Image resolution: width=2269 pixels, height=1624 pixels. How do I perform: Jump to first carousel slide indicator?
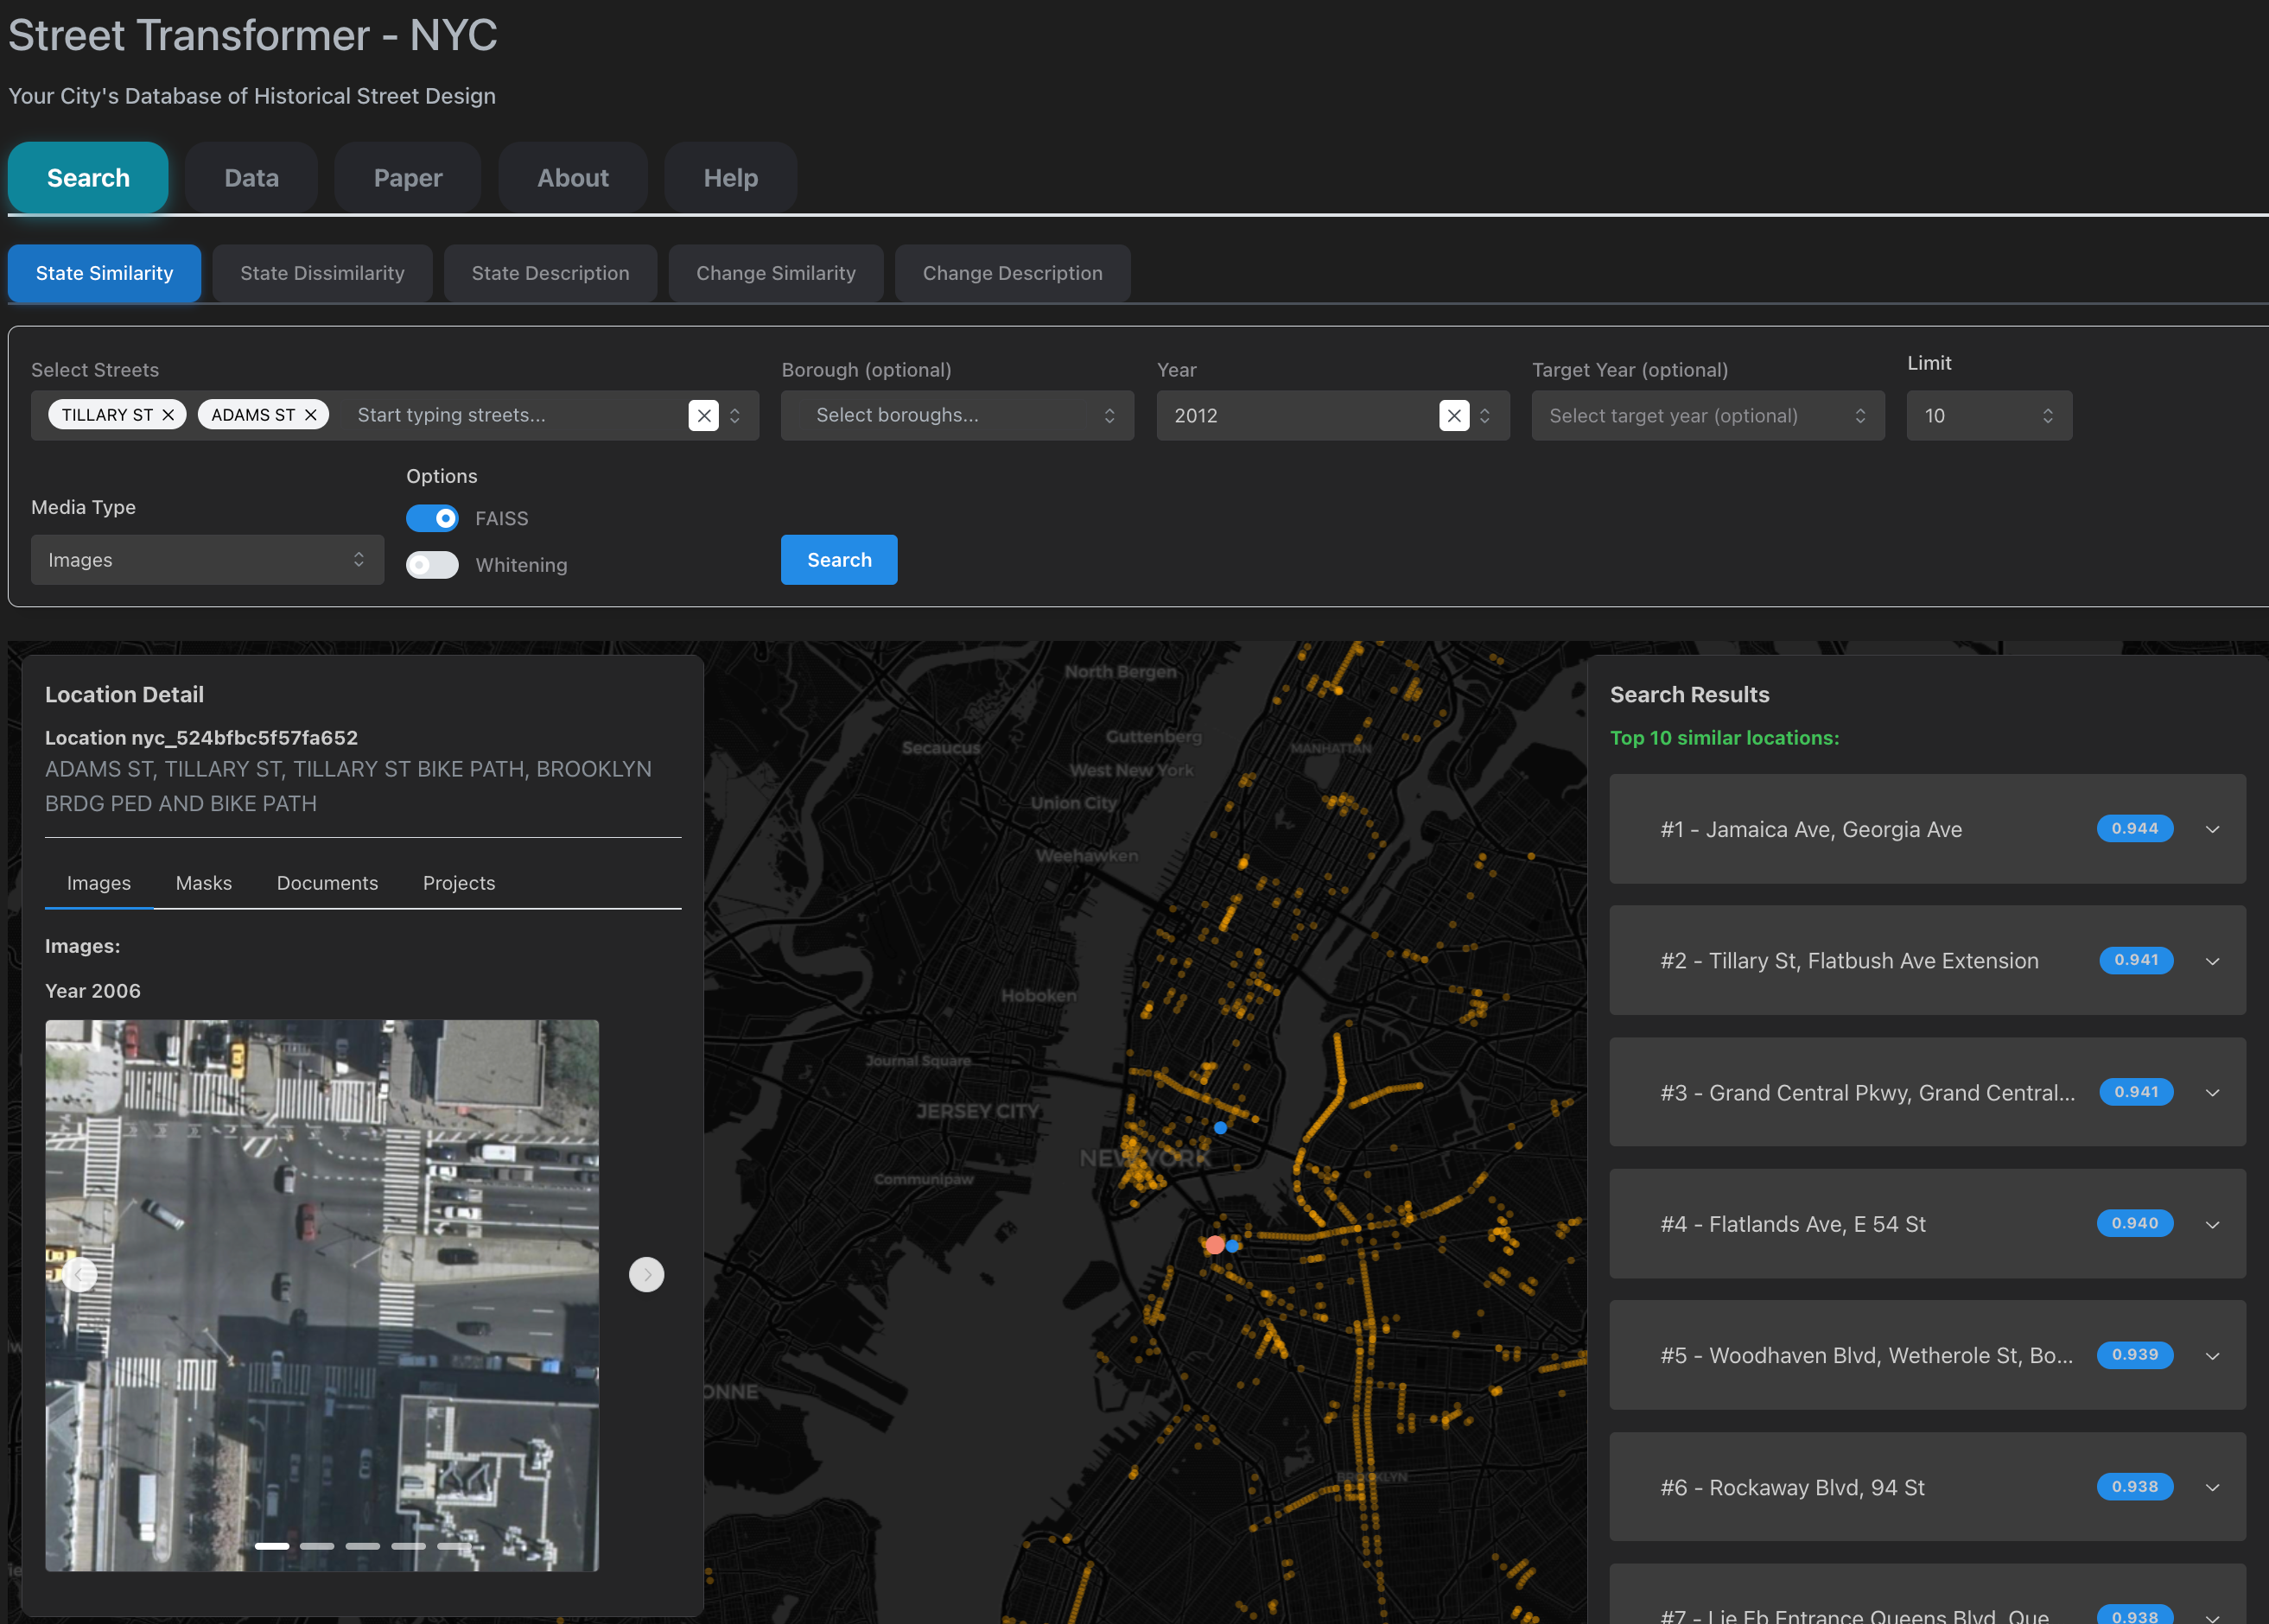point(272,1546)
